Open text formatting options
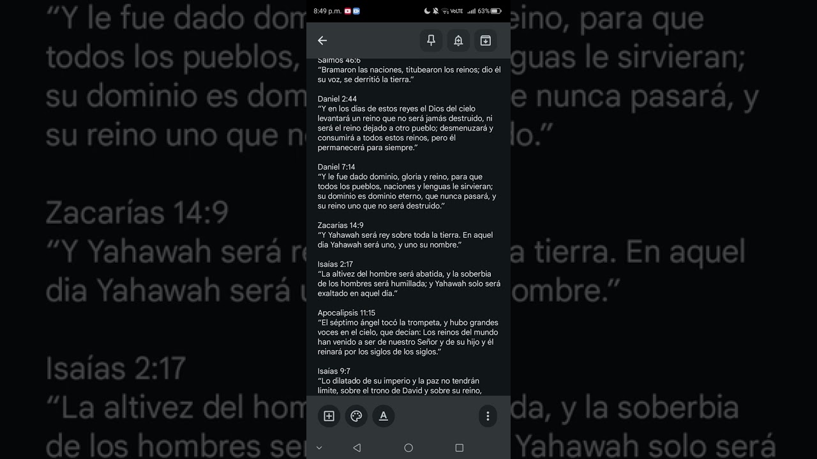 384,416
